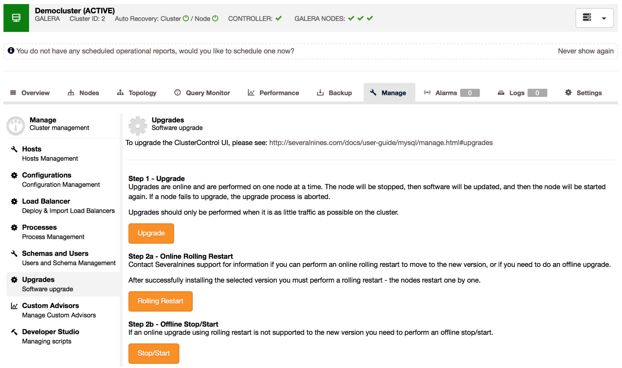Go to the Topology tab
The image size is (622, 368).
(x=137, y=93)
